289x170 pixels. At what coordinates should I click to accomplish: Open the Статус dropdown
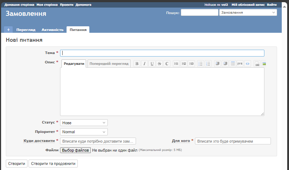point(84,123)
